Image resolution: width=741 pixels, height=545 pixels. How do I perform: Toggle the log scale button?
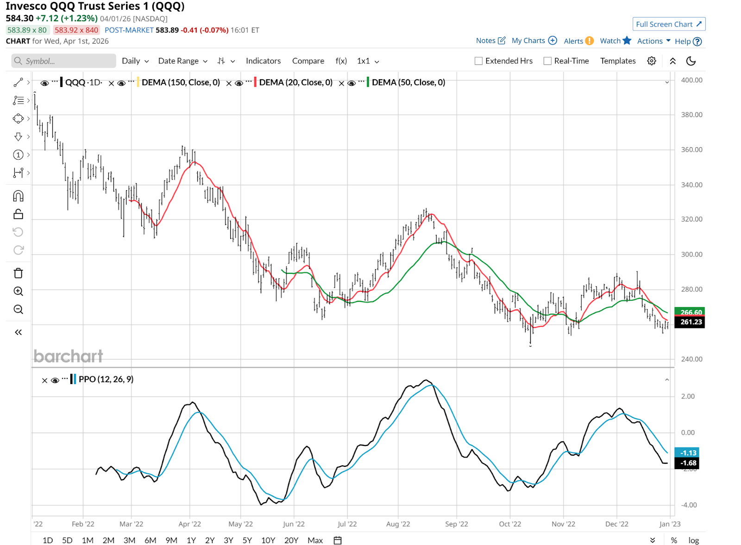click(693, 540)
